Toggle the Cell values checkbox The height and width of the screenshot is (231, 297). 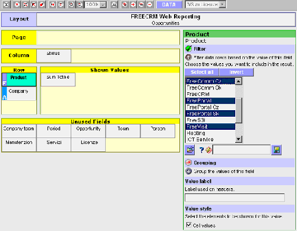[189, 225]
